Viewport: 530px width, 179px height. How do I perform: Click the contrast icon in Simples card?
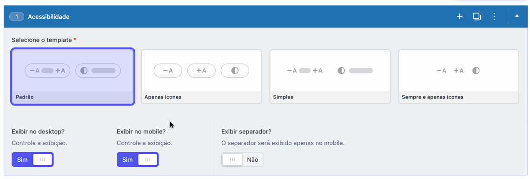pyautogui.click(x=341, y=71)
